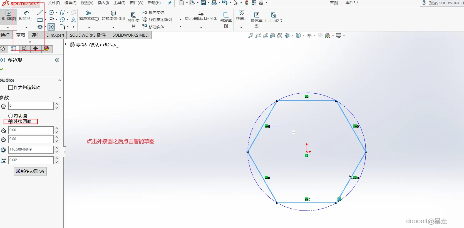Collapse the 参数 (Parameters) section
The width and height of the screenshot is (464, 228).
click(x=59, y=97)
